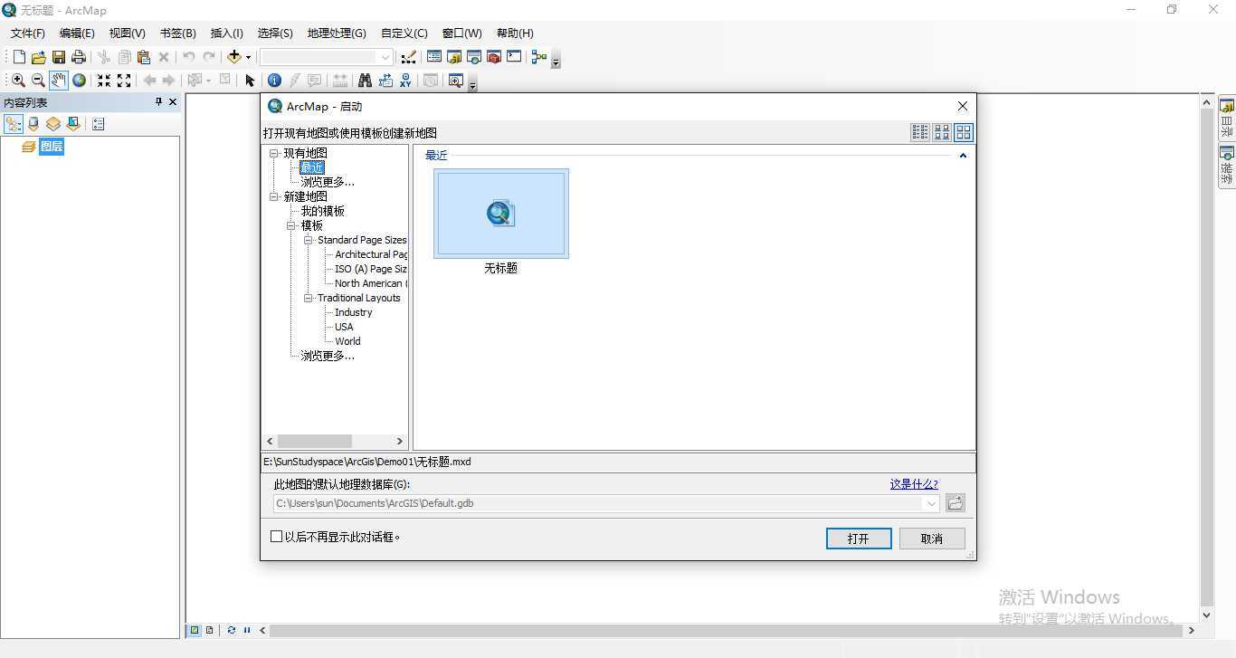Browse for a geodatabase with folder button
This screenshot has height=658, width=1236.
click(956, 503)
